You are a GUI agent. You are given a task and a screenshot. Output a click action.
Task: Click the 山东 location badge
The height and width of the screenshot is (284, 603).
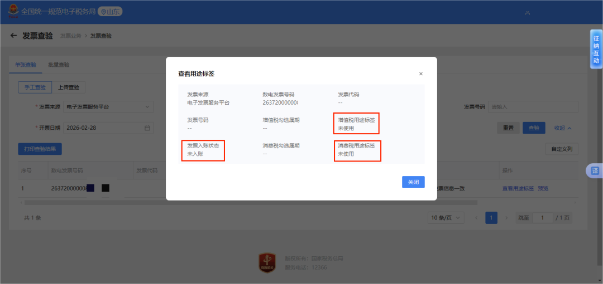point(110,11)
